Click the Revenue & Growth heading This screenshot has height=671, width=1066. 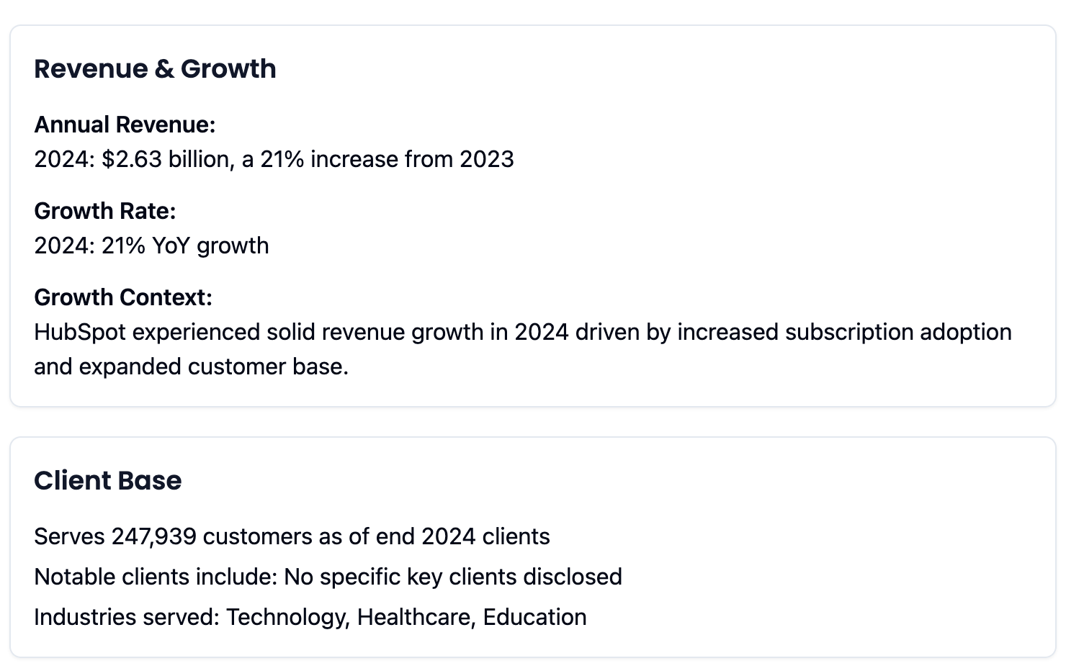coord(155,69)
